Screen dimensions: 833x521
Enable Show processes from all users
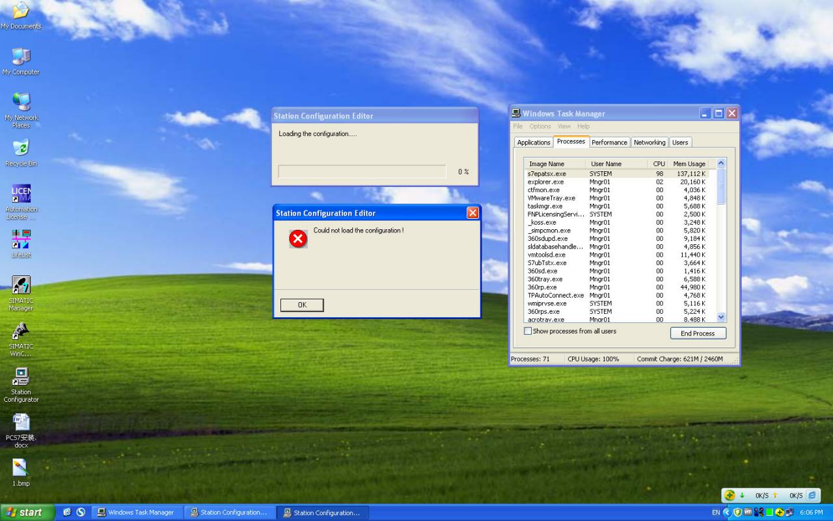coord(527,331)
